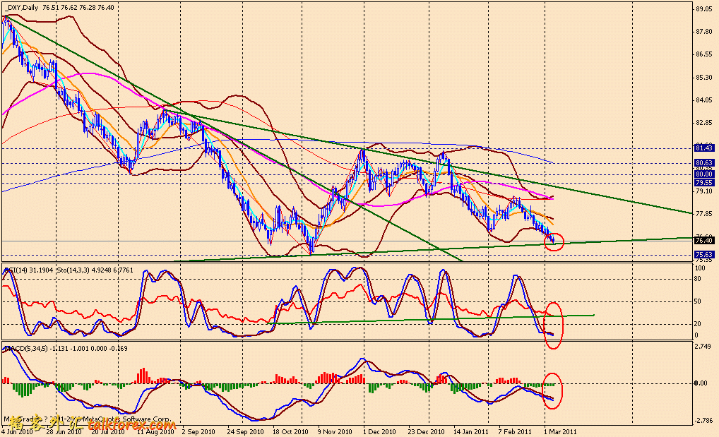
Task: Click the 24 Sep 2010 date label
Action: click(x=245, y=432)
